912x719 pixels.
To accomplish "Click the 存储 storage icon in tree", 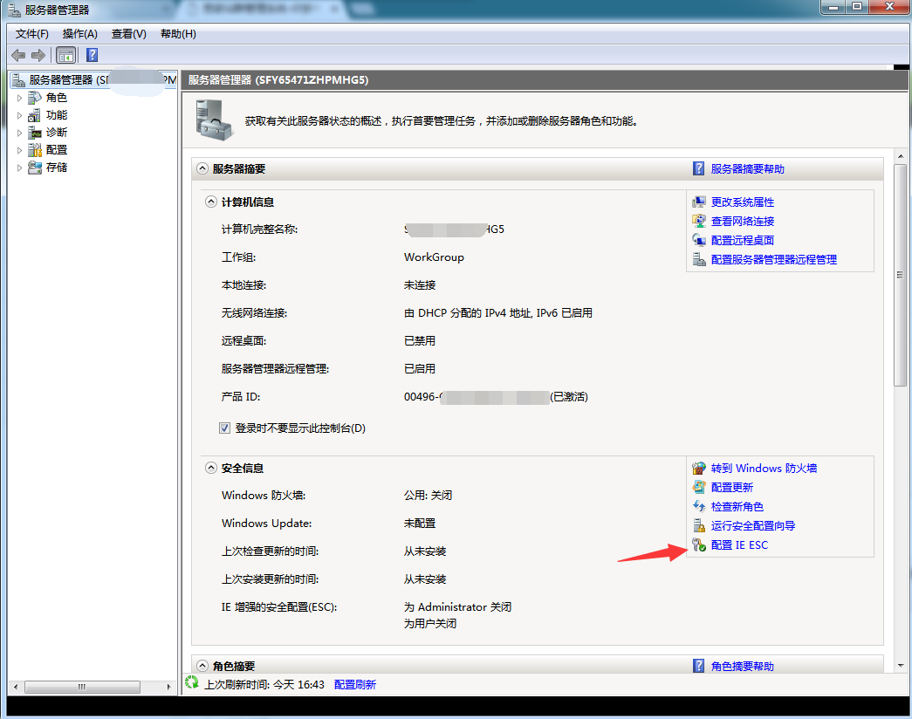I will click(x=35, y=168).
